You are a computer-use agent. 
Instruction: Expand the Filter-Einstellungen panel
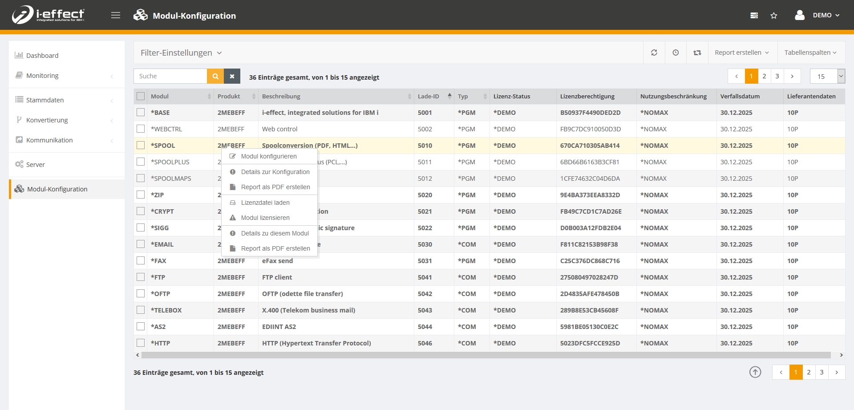181,53
